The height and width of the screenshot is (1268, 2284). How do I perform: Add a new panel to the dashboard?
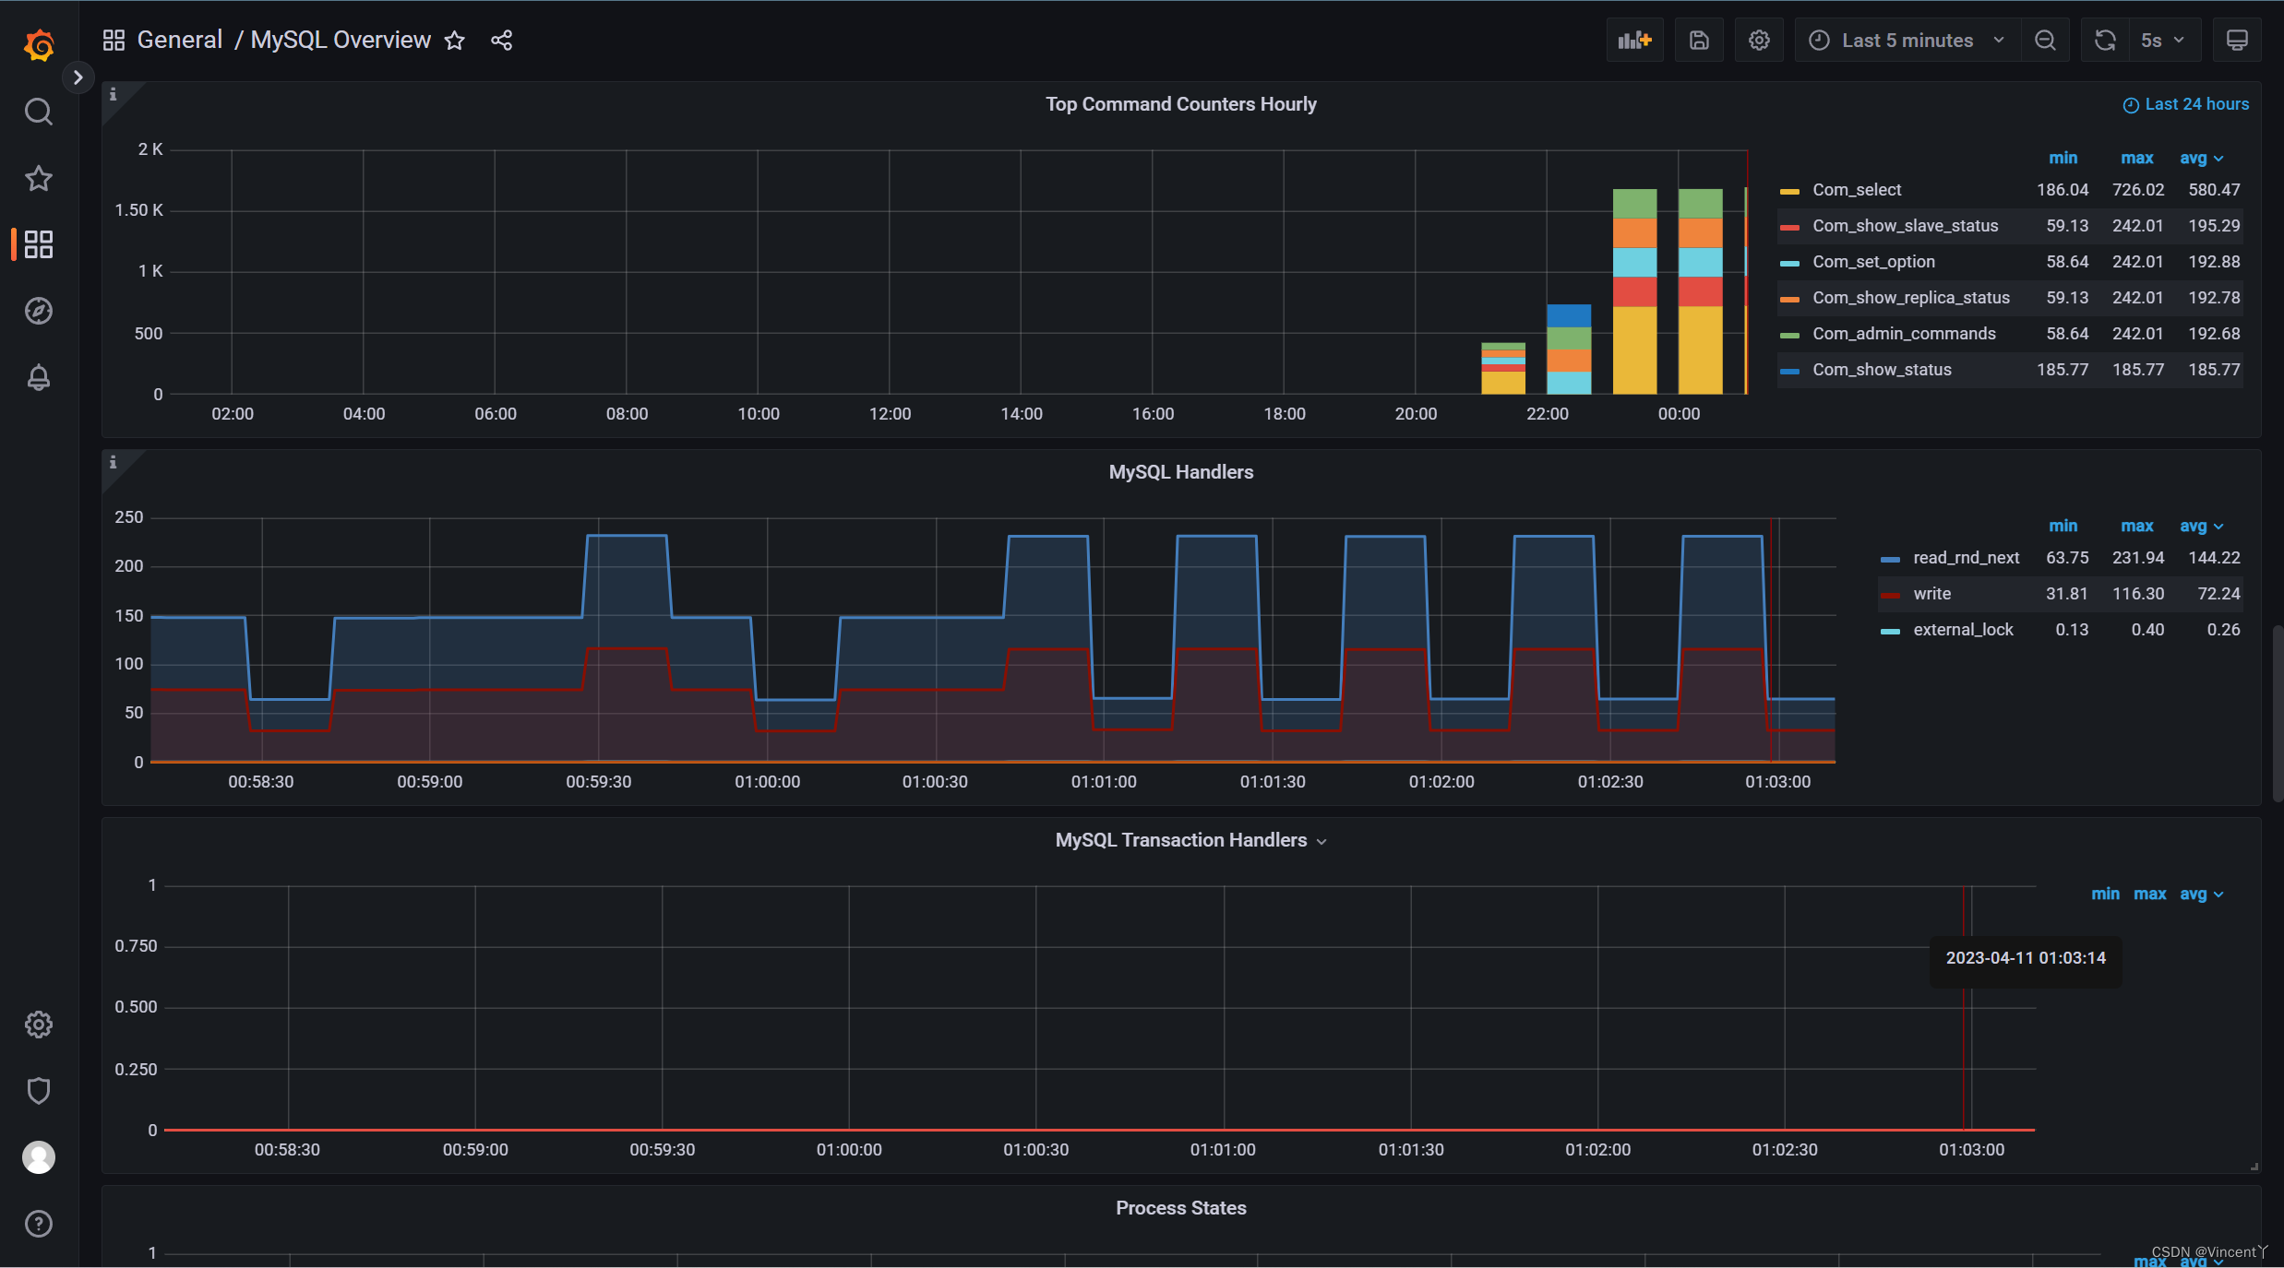[1634, 40]
